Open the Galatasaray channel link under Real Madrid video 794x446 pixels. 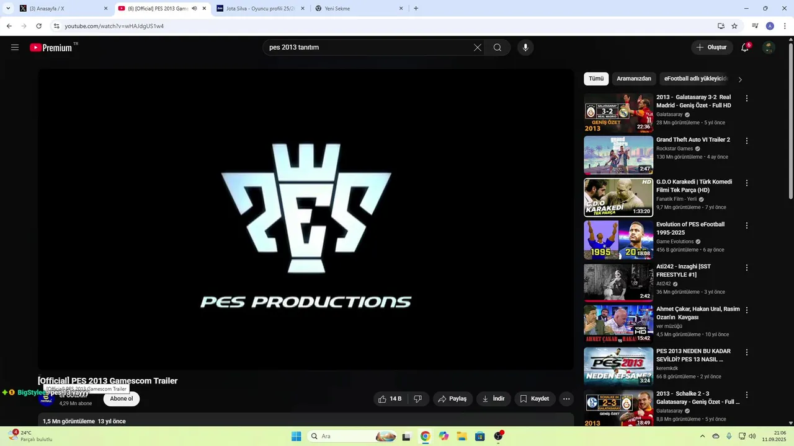pos(669,115)
